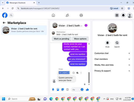134x102 pixels.
Task: Send a thumbs up like
Action: point(87,89)
